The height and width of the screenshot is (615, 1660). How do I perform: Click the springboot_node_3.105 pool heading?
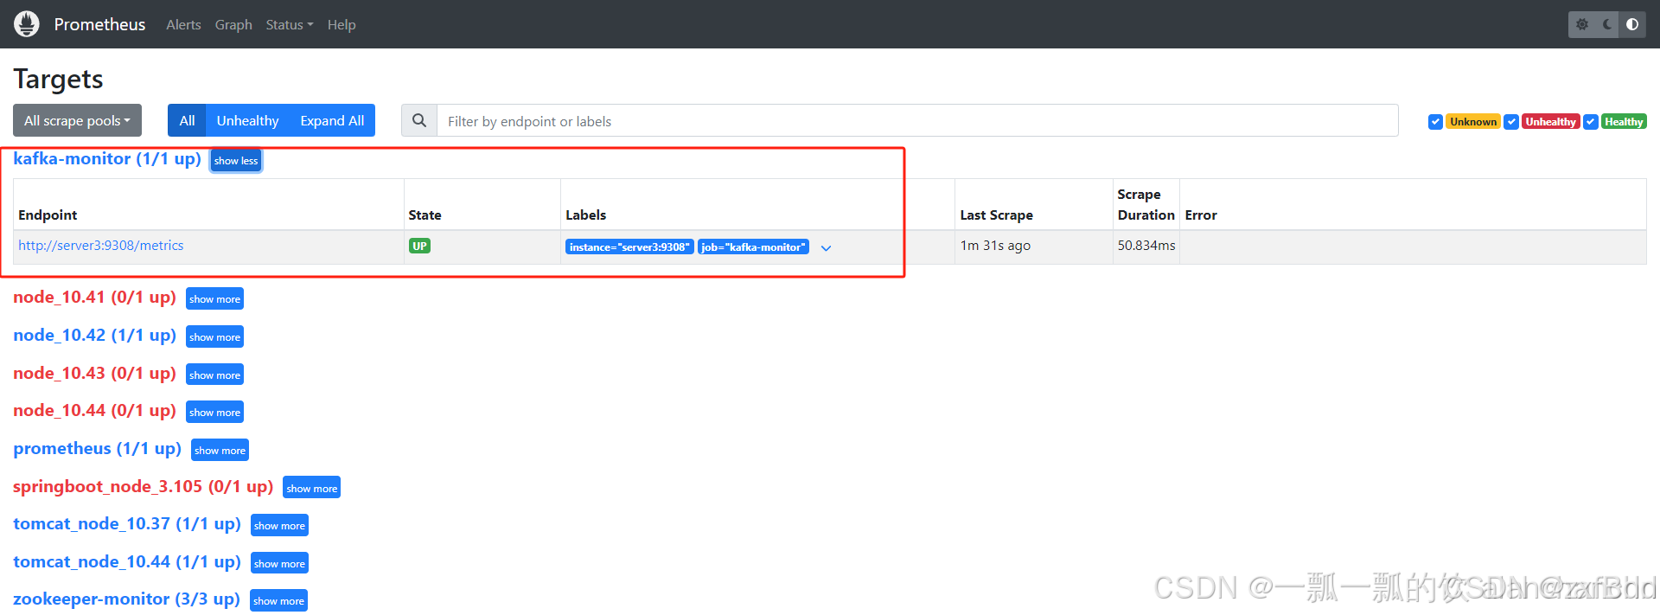point(143,487)
